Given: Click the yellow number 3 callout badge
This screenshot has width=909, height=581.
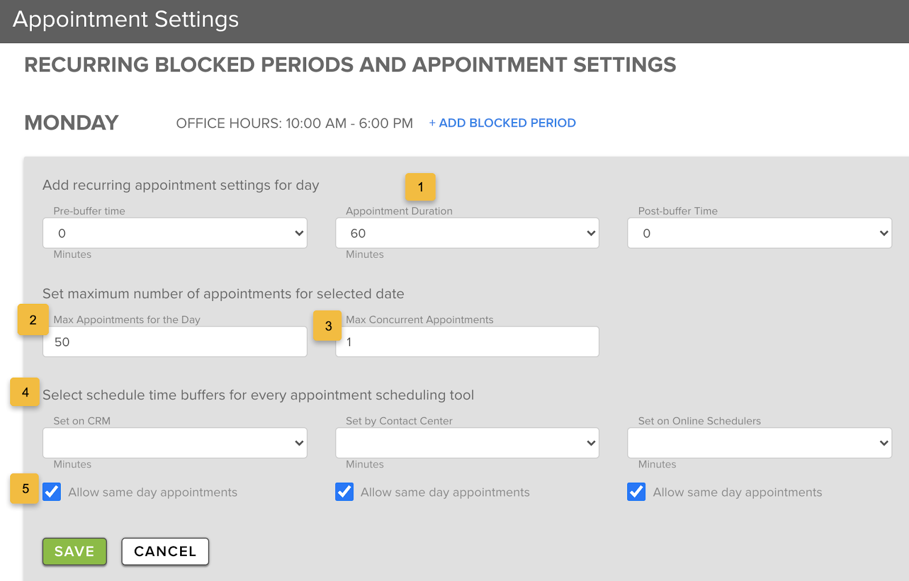Looking at the screenshot, I should click(328, 326).
